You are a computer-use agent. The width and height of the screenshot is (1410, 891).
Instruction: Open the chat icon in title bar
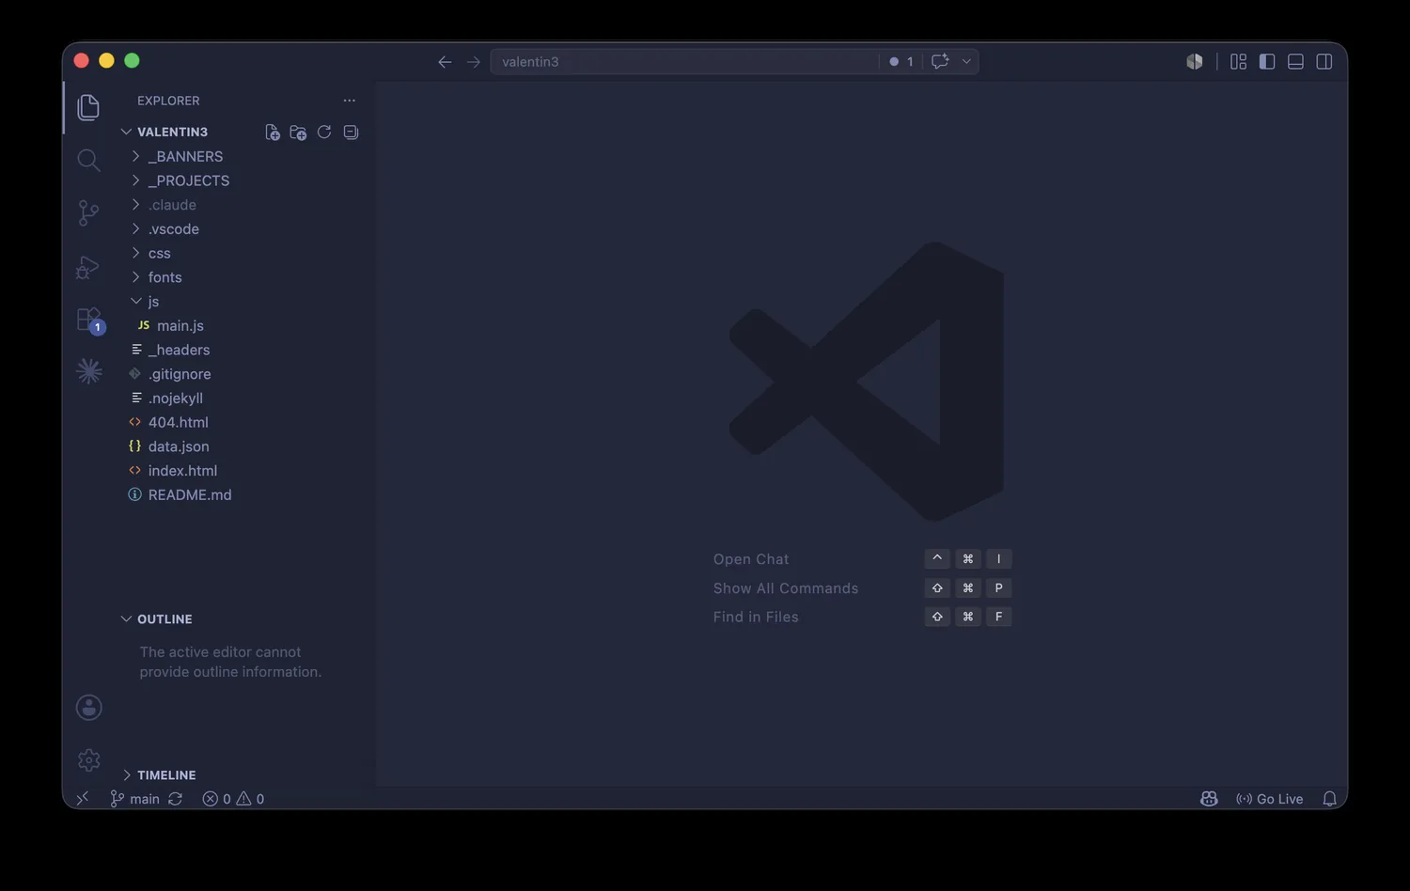940,61
